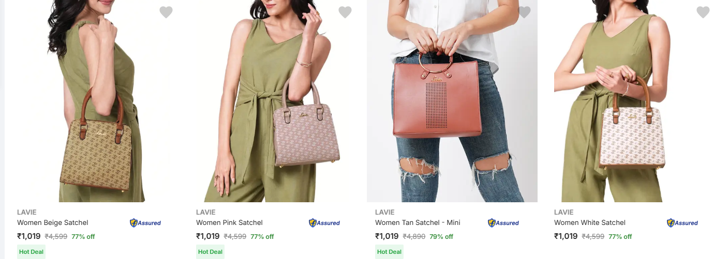Viewport: 714px width, 259px height.
Task: Open the tan perforated satchel product image
Action: [452, 101]
